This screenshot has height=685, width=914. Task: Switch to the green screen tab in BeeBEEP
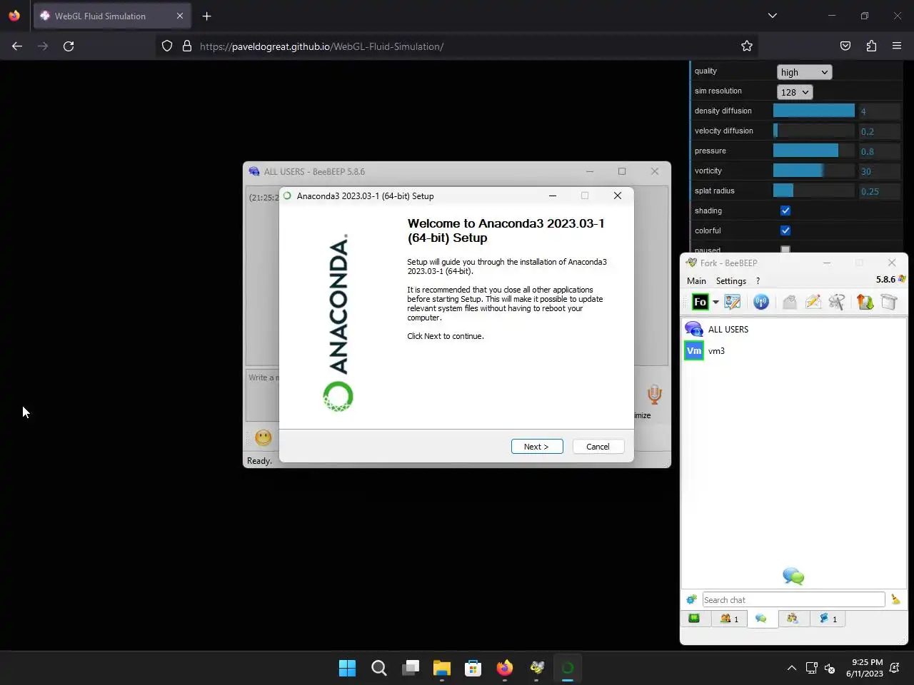(x=694, y=619)
